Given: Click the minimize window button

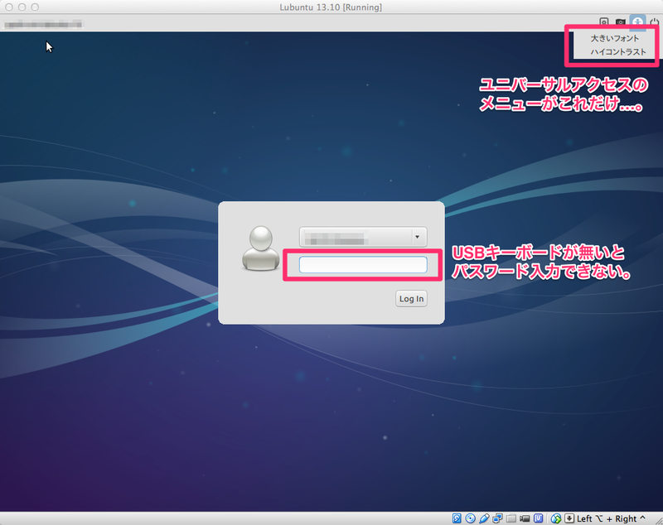Looking at the screenshot, I should click(x=22, y=7).
